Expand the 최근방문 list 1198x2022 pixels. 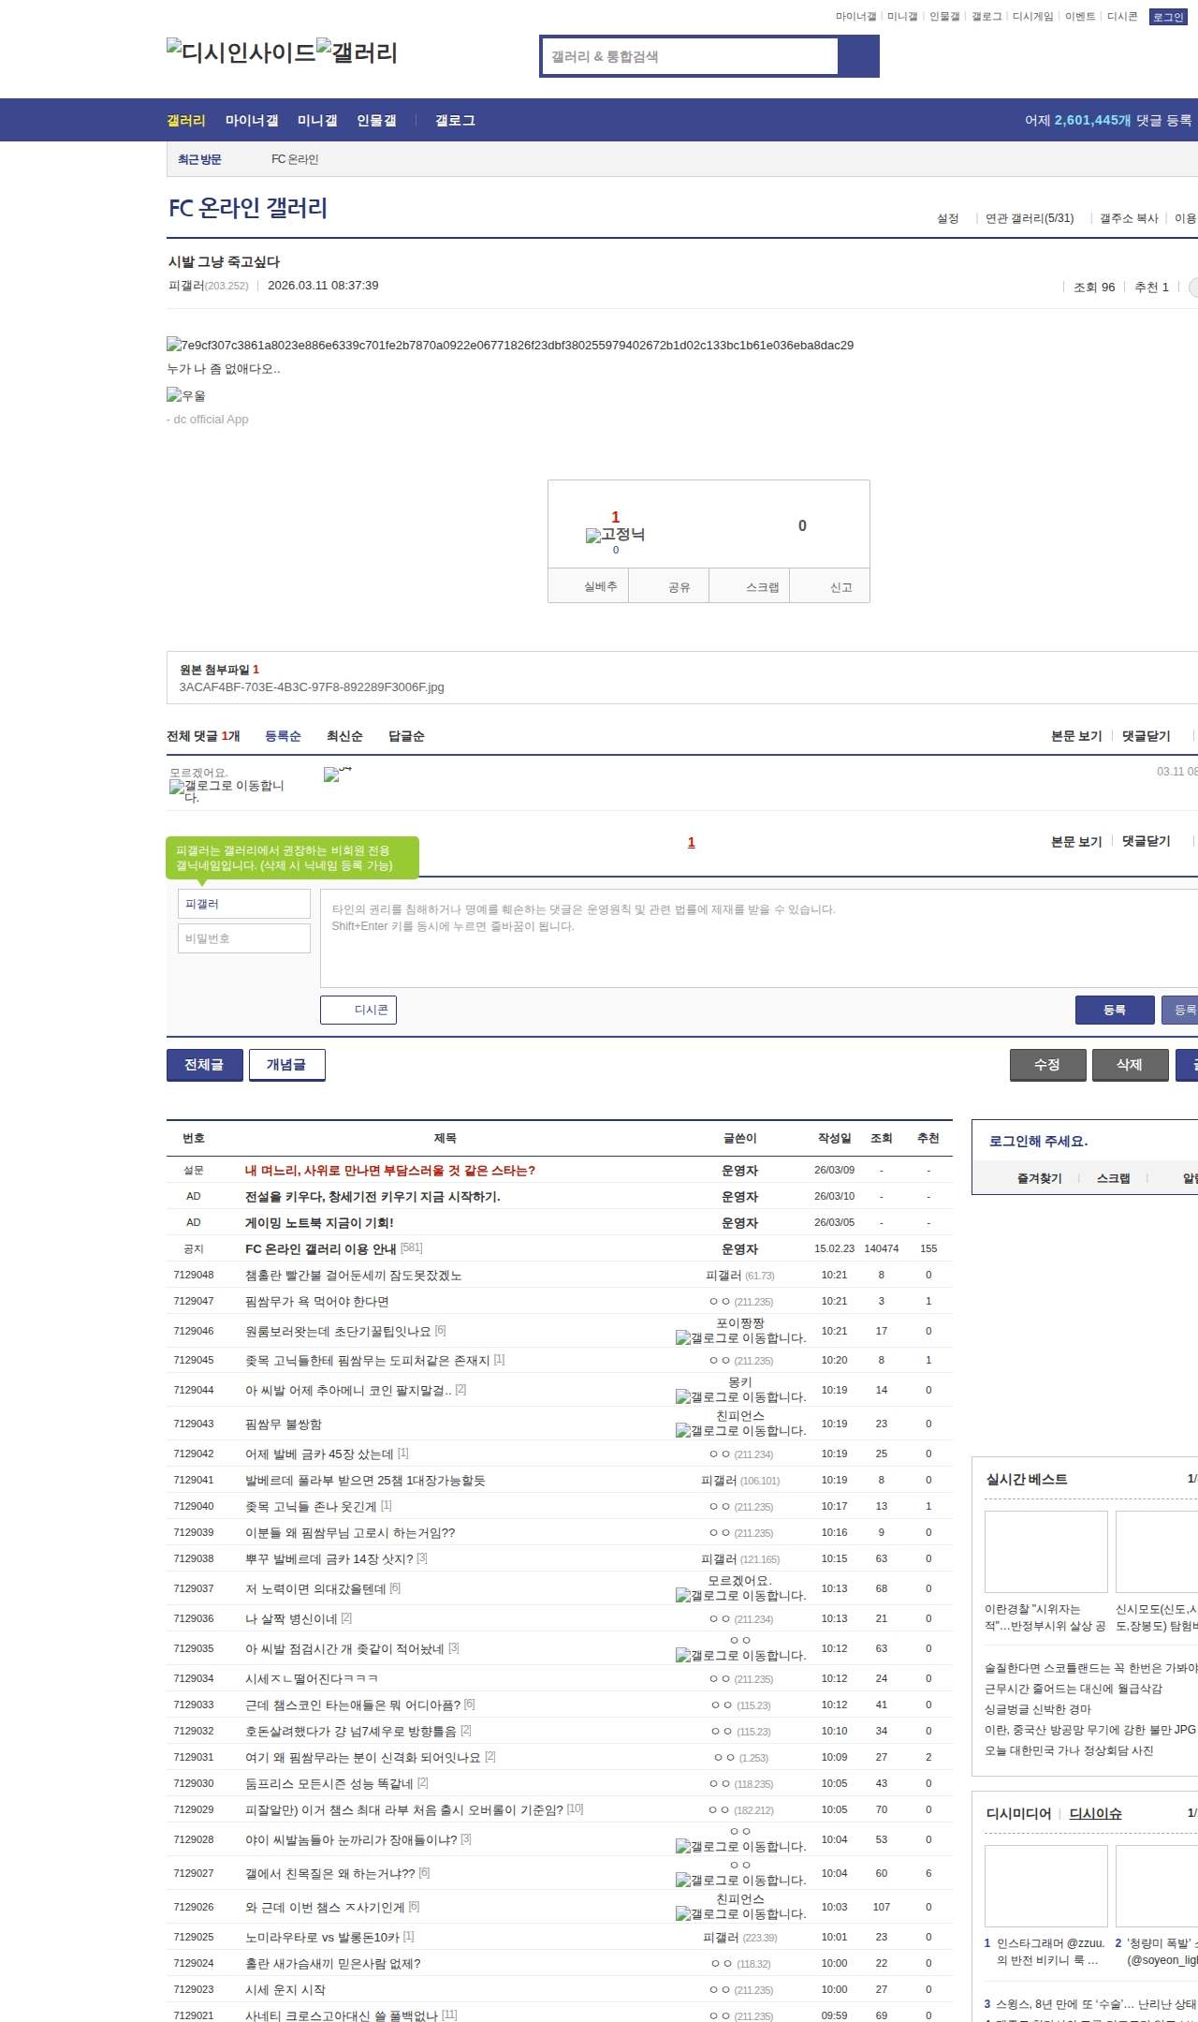[199, 159]
